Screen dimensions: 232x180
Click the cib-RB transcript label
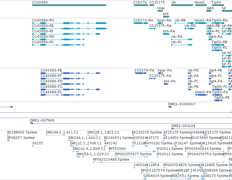(x=180, y=20)
